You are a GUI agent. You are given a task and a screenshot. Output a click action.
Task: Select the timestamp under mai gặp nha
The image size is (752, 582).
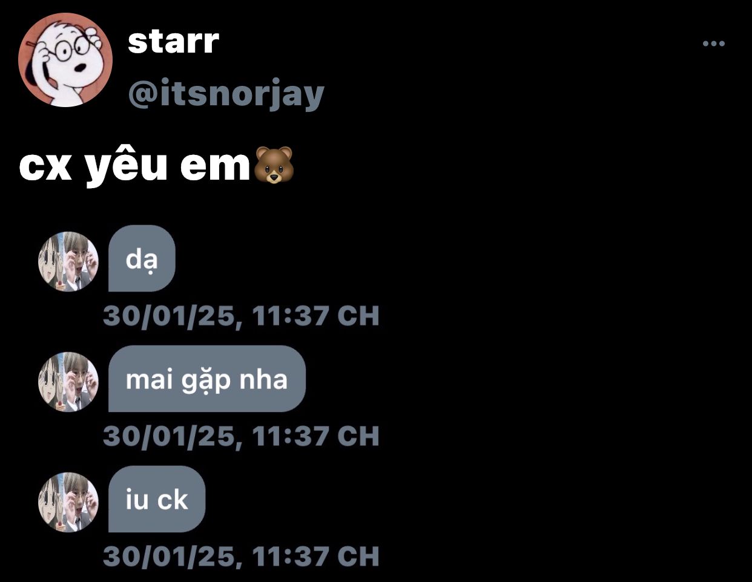pyautogui.click(x=241, y=436)
